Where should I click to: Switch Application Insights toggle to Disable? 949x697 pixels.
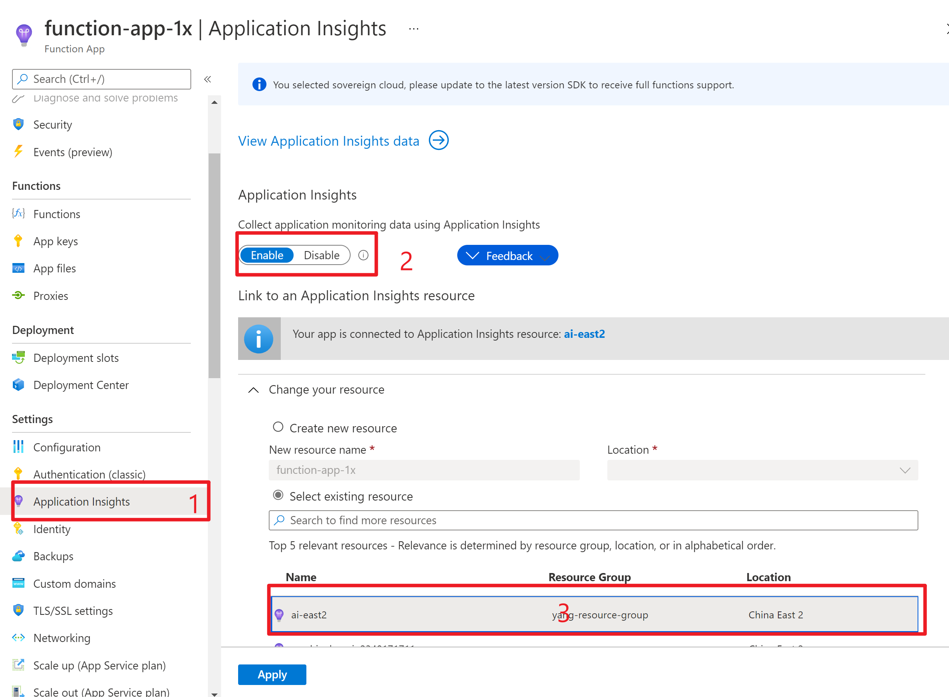click(322, 255)
